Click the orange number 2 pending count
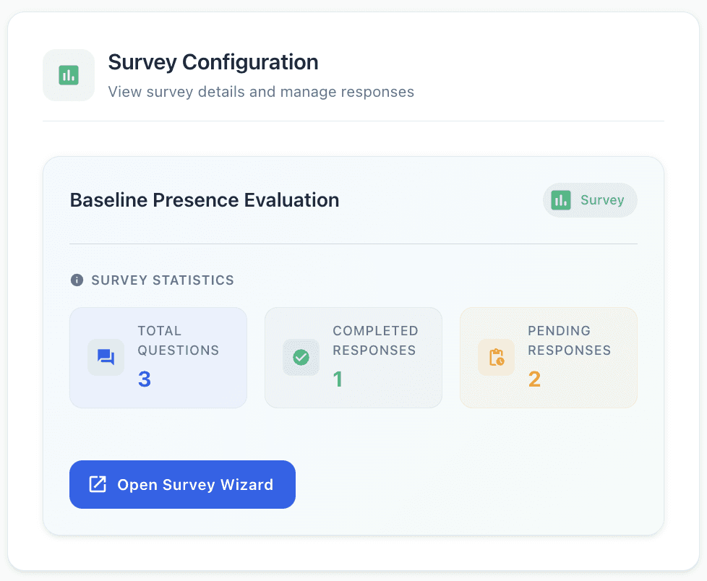Viewport: 707px width, 581px height. pos(534,379)
